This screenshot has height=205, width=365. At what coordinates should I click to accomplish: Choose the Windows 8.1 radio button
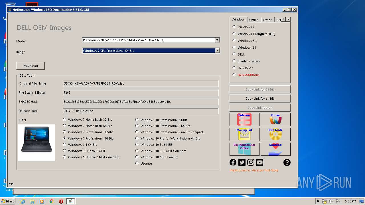click(x=234, y=40)
